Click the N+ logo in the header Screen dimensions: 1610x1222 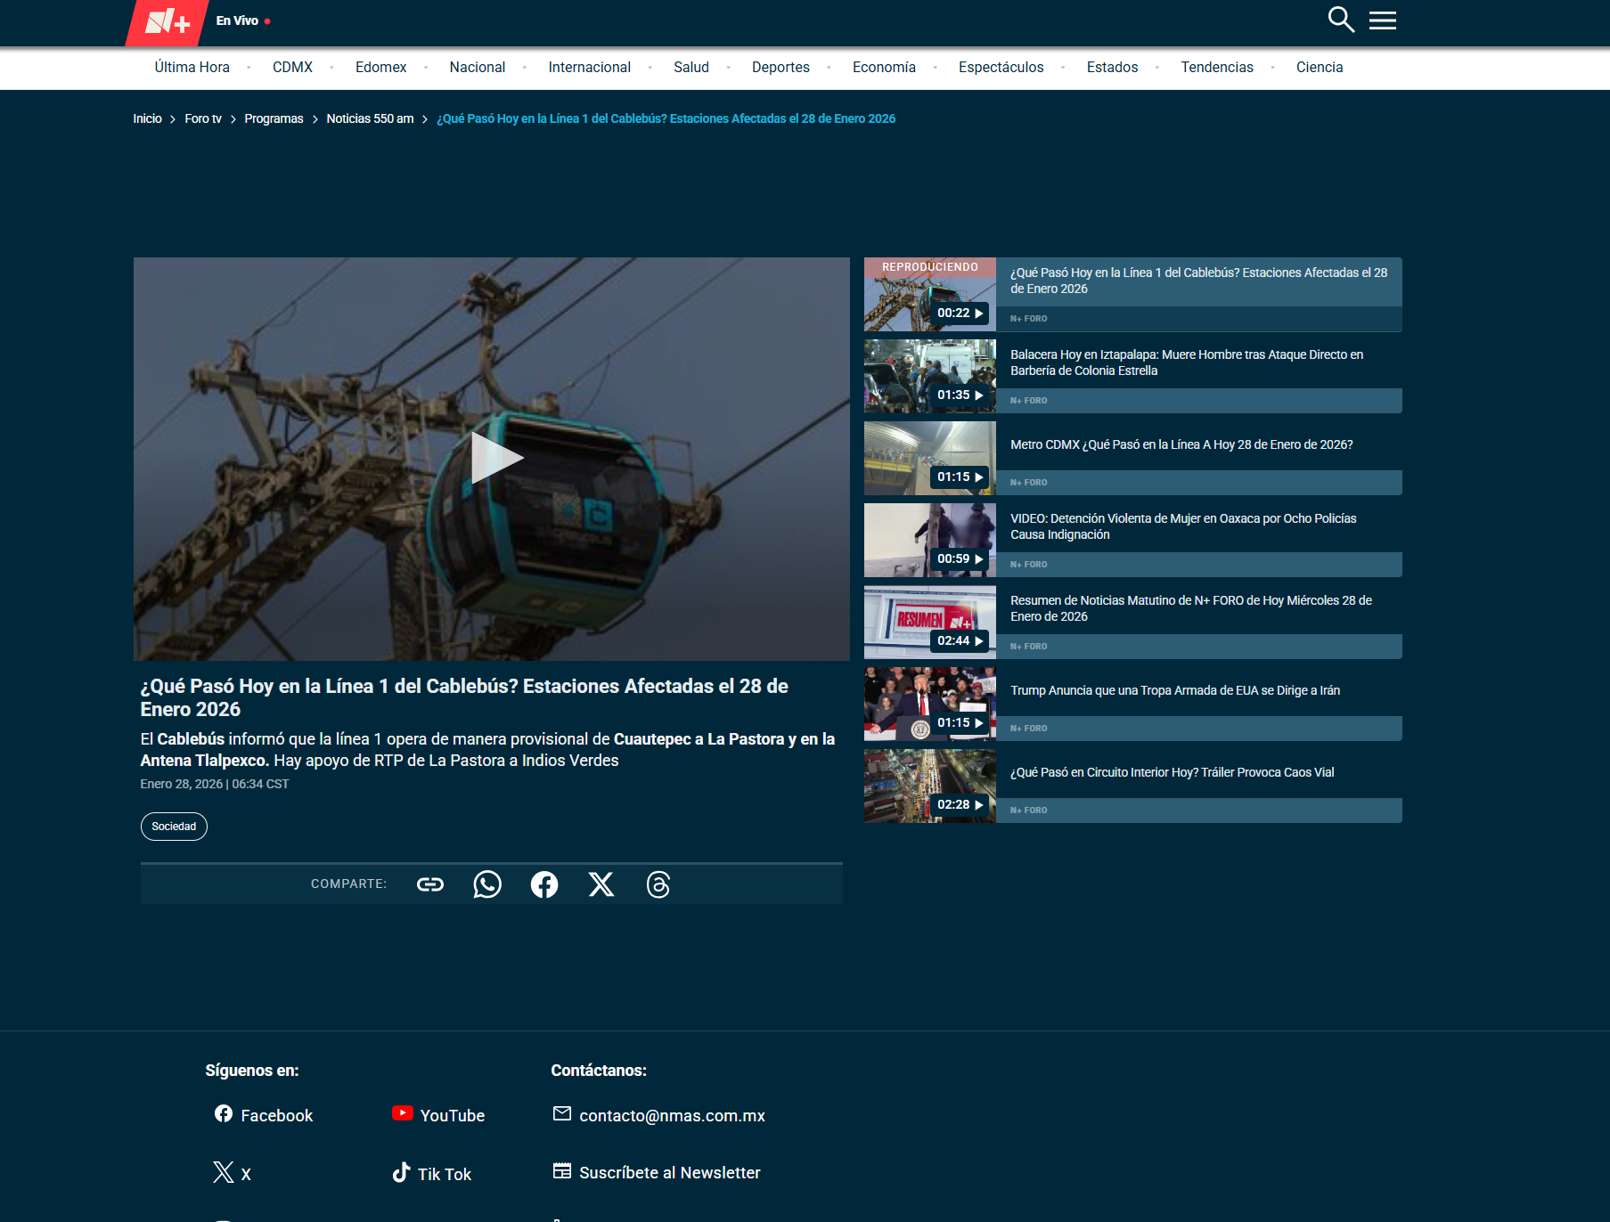(168, 21)
